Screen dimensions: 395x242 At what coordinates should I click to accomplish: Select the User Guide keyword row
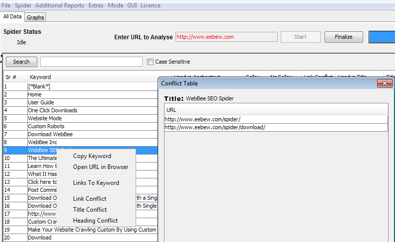click(80, 102)
